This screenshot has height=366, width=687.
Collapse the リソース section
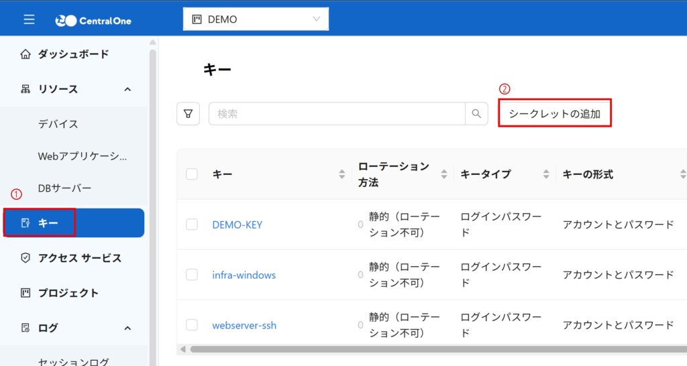click(127, 89)
